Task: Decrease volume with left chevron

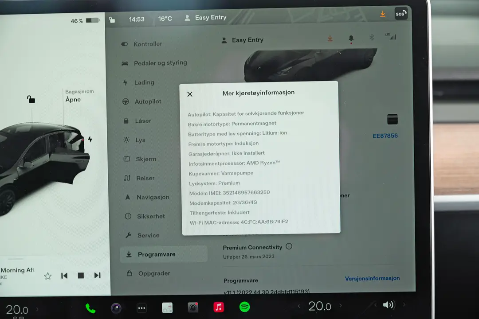Action: coord(375,305)
